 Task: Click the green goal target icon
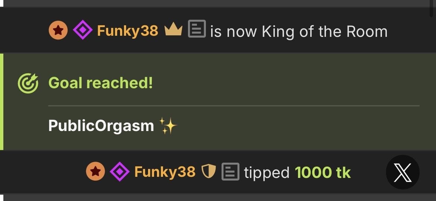coord(28,83)
